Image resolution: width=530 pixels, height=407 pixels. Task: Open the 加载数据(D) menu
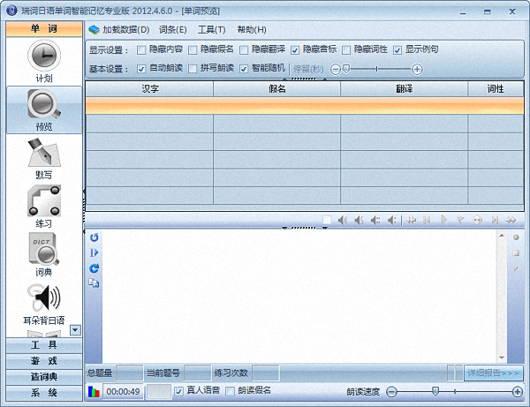click(119, 29)
